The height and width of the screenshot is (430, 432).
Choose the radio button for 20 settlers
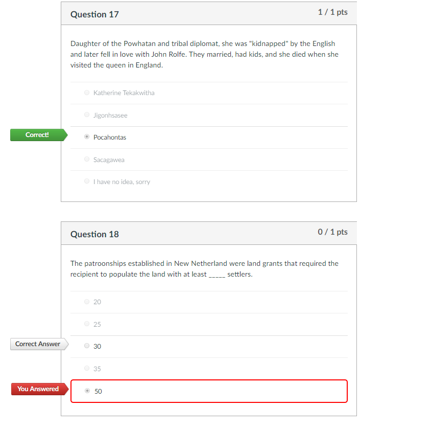coord(87,302)
